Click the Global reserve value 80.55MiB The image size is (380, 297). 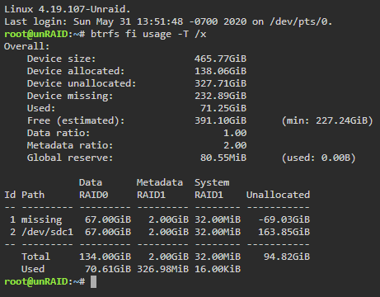(x=223, y=158)
